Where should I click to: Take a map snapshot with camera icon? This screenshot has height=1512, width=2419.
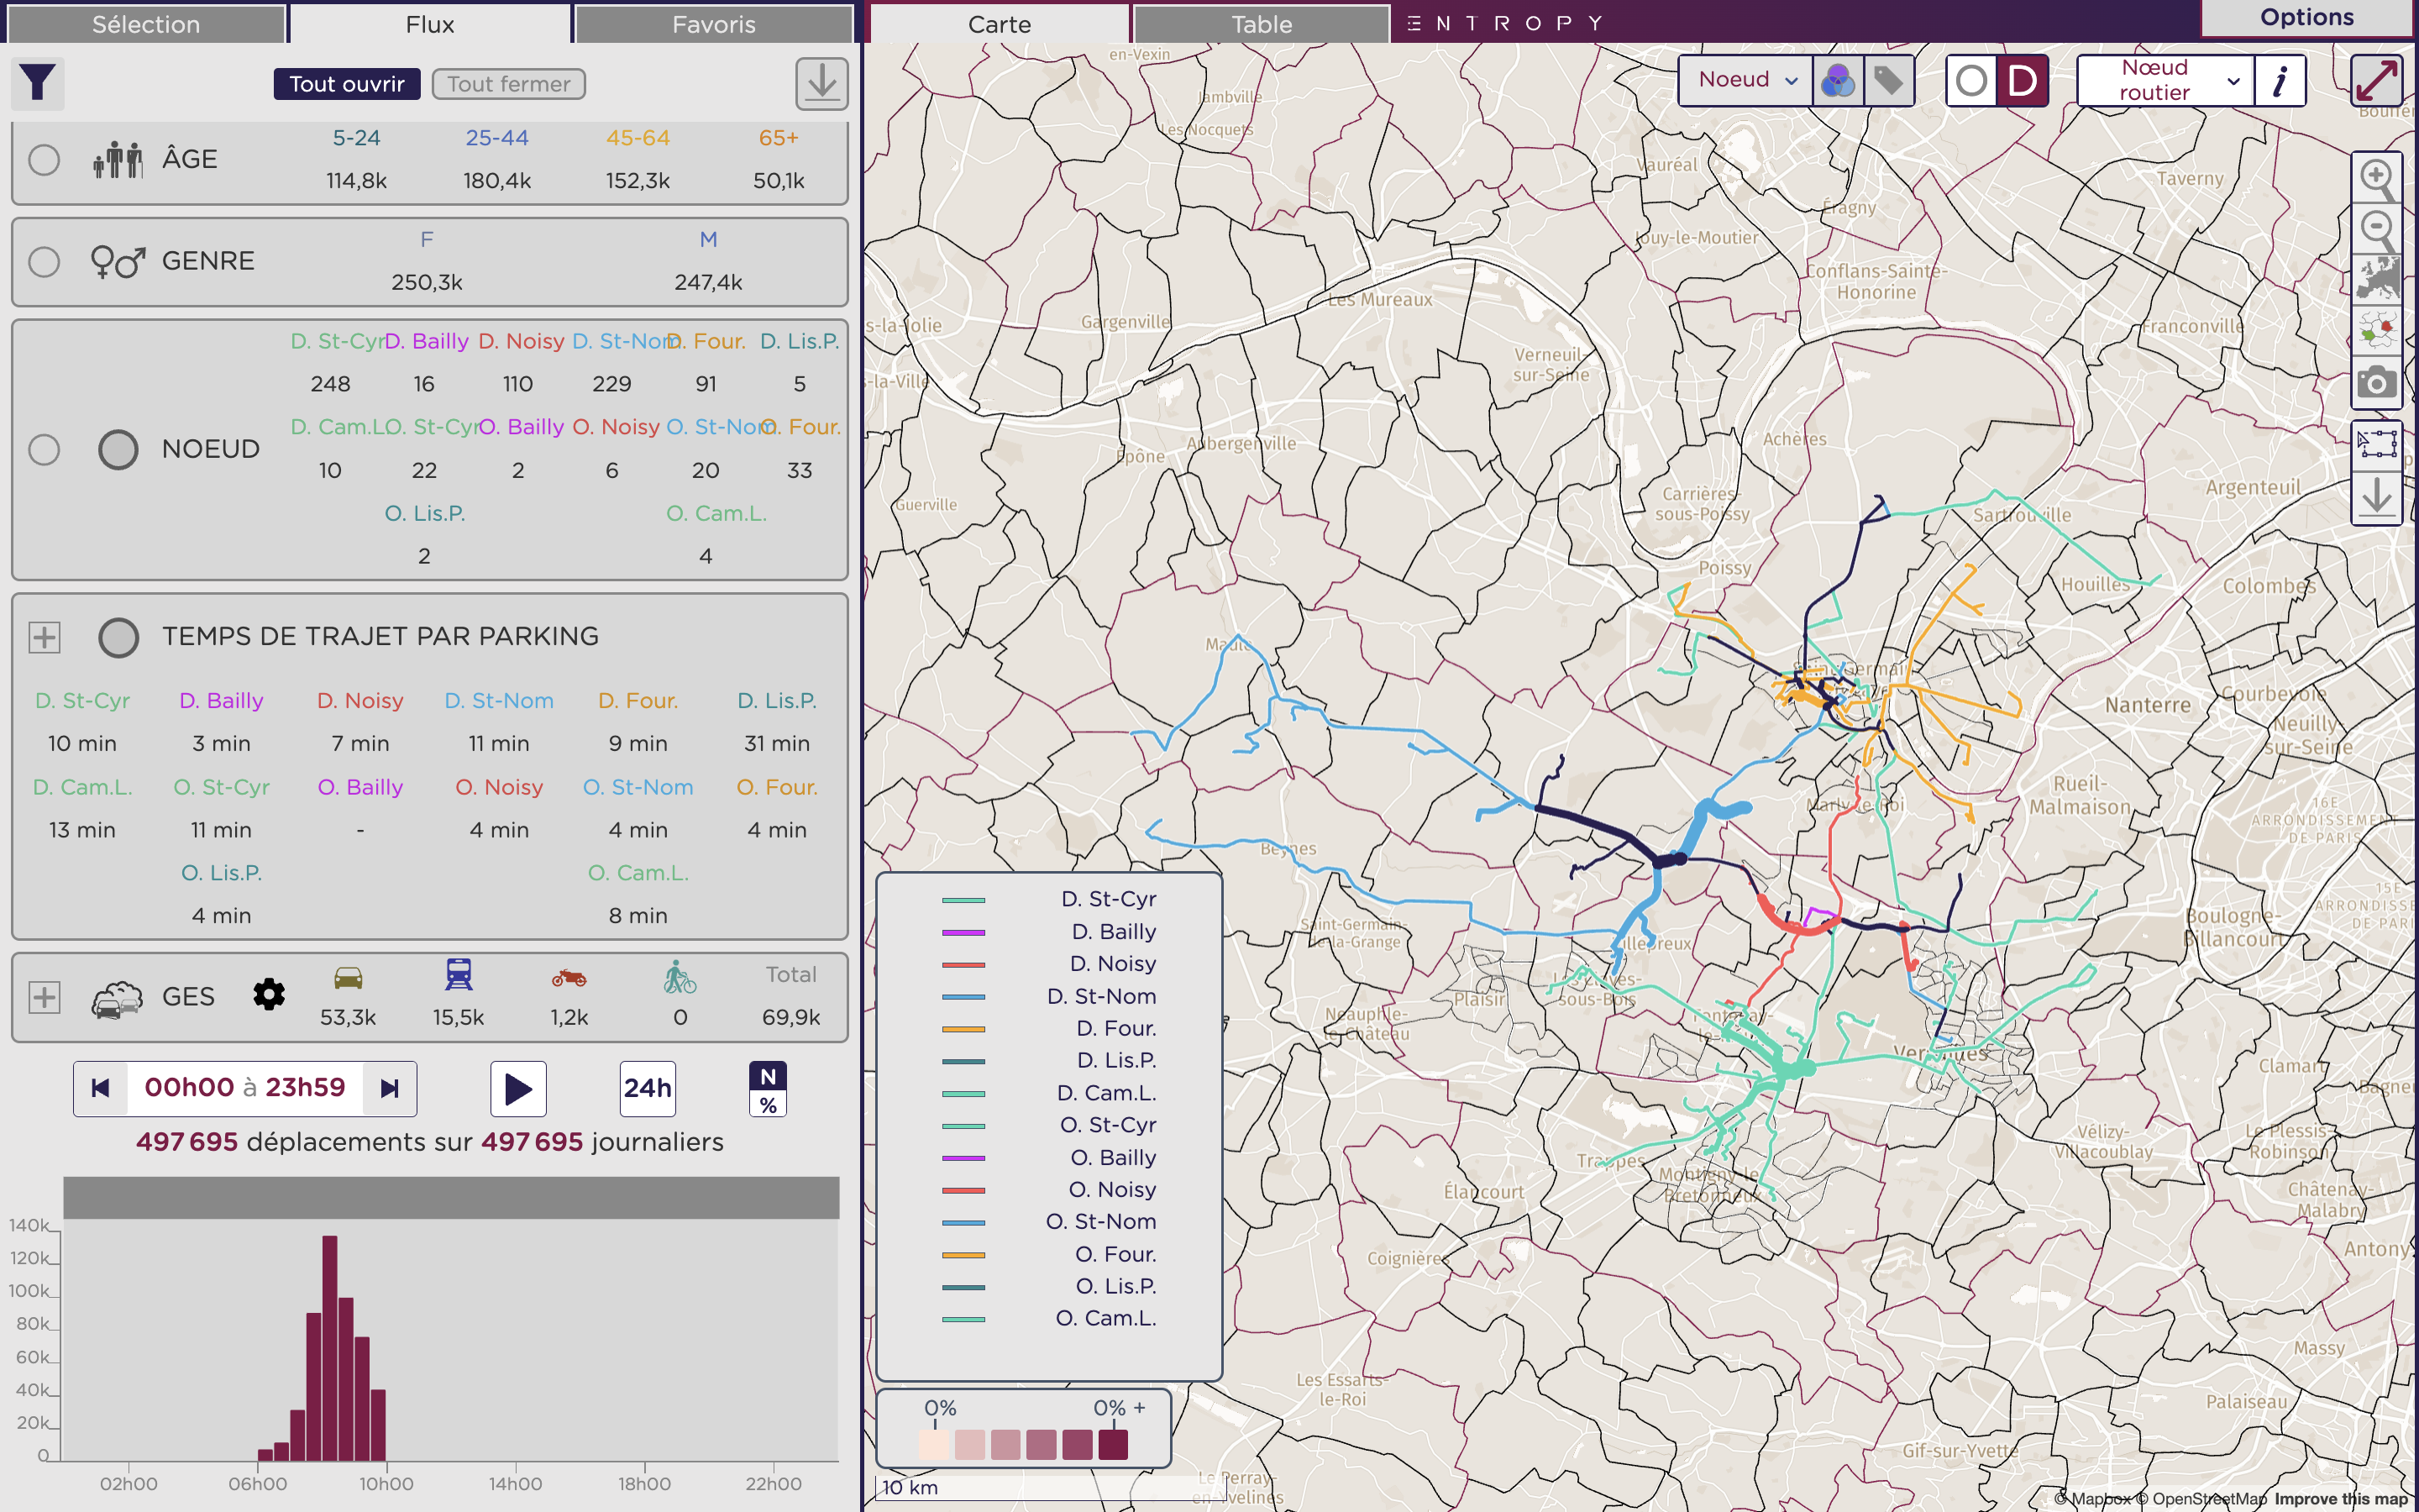pyautogui.click(x=2377, y=382)
